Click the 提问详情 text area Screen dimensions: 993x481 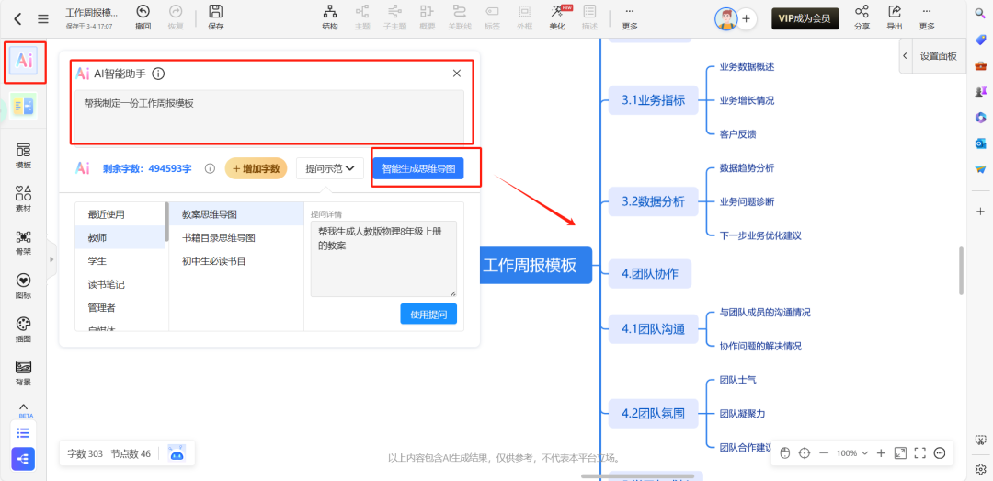click(x=383, y=258)
